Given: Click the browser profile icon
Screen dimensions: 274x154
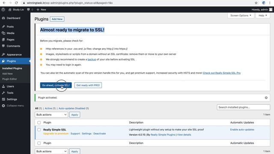Looking at the screenshot, I should (264, 3).
